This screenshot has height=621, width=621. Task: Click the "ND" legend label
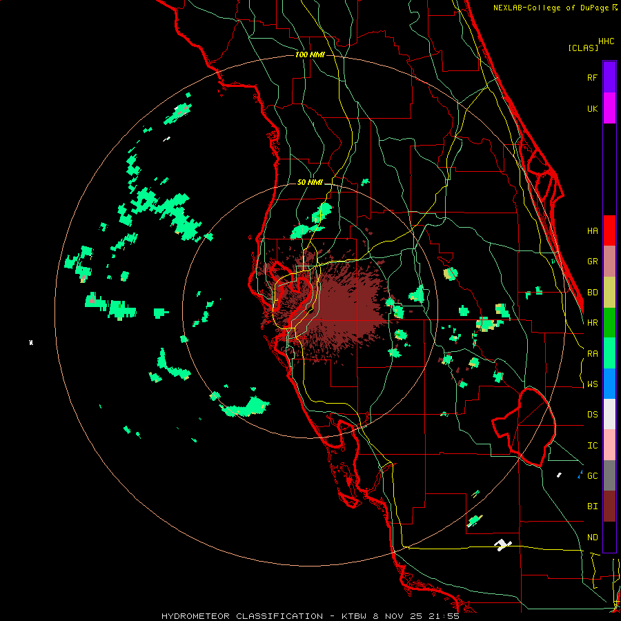click(x=592, y=538)
